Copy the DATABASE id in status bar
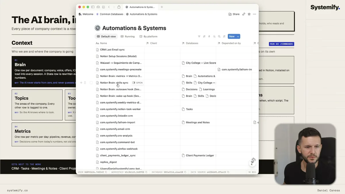This screenshot has height=194, width=345. click(185, 172)
